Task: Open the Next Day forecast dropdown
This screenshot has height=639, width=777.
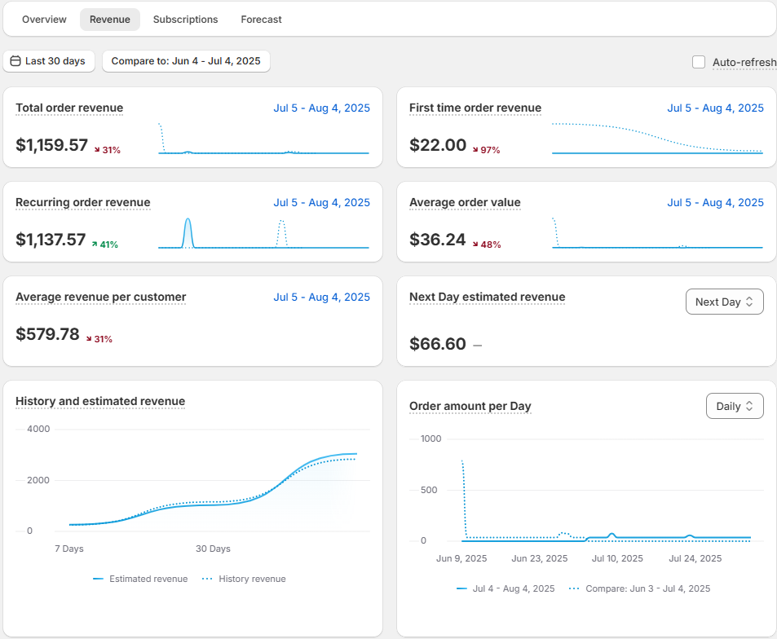Action: point(724,302)
